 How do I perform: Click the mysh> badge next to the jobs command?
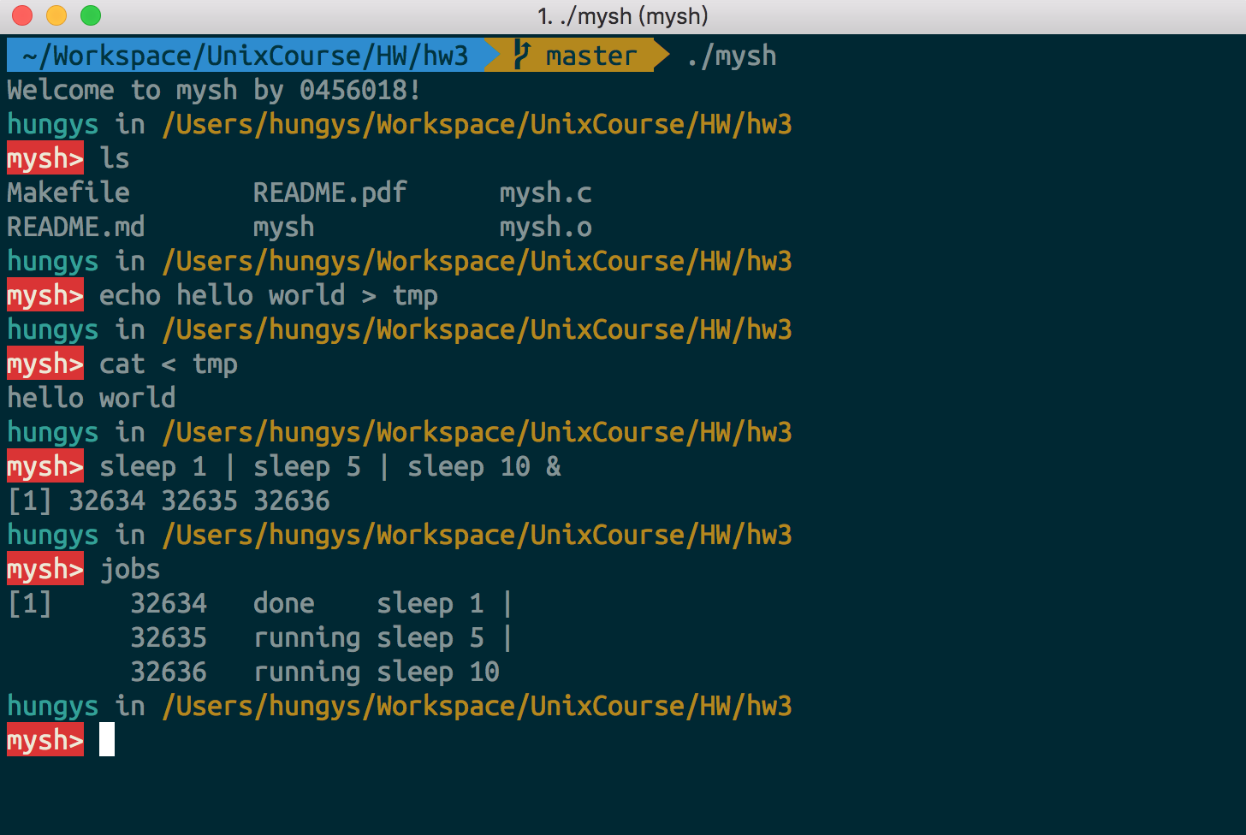[44, 568]
